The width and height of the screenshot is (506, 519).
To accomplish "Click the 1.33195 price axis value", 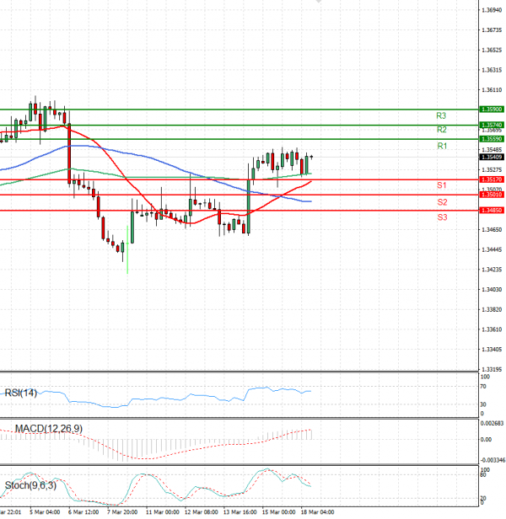I will pos(492,369).
